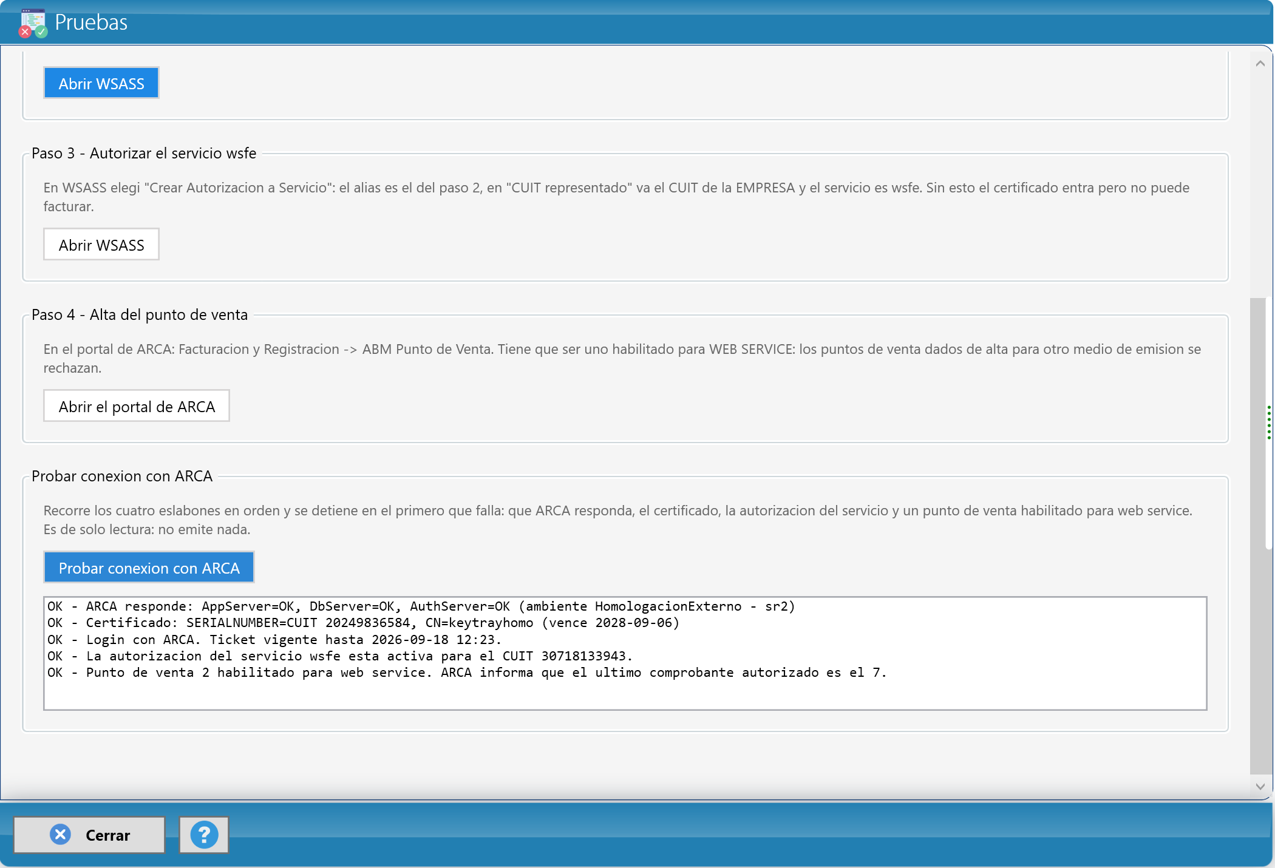
Task: Open the ARCA portal button
Action: [137, 406]
